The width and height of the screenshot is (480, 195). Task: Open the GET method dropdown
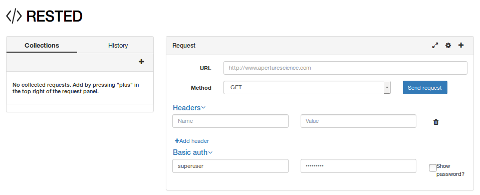pyautogui.click(x=307, y=88)
